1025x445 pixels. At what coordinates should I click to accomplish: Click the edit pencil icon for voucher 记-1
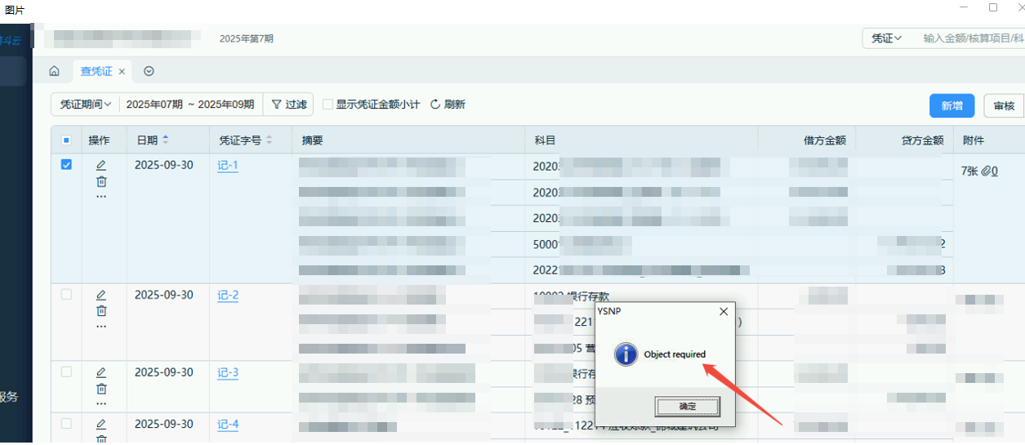pyautogui.click(x=101, y=165)
